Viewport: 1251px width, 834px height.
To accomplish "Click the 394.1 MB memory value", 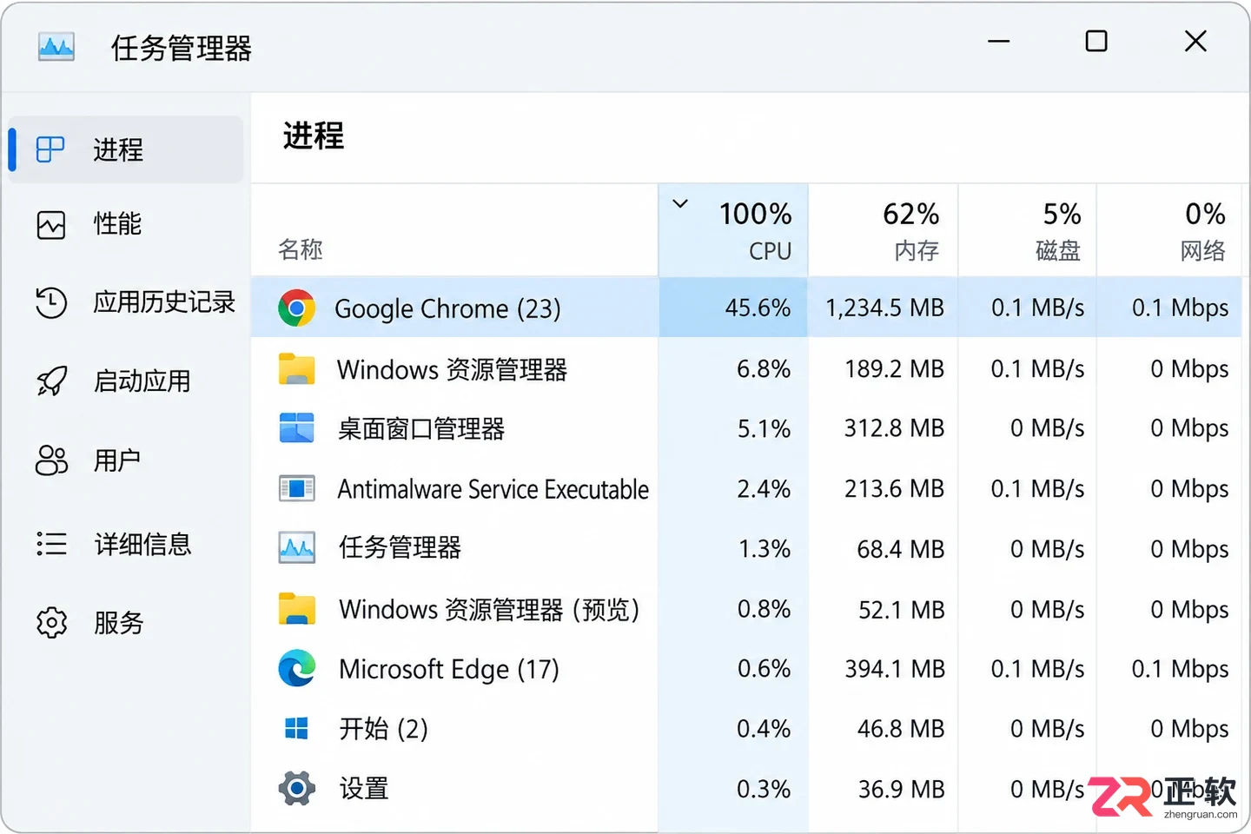I will pos(894,668).
